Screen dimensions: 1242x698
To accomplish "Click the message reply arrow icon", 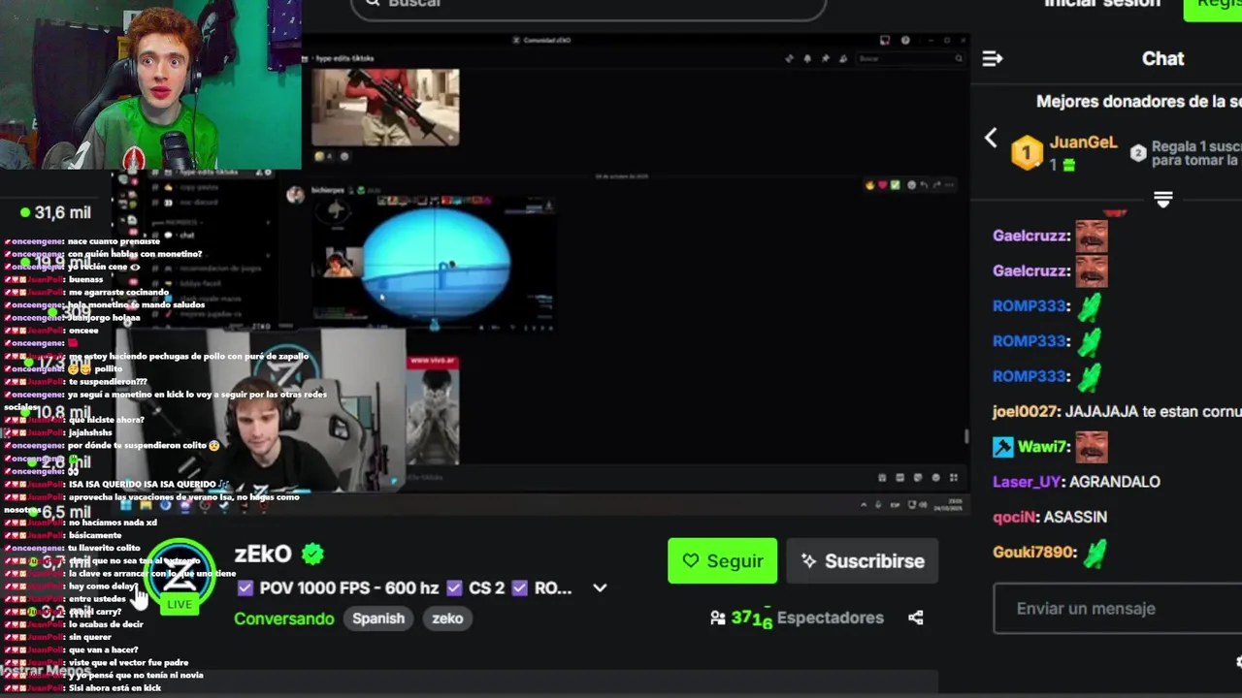I will (923, 184).
